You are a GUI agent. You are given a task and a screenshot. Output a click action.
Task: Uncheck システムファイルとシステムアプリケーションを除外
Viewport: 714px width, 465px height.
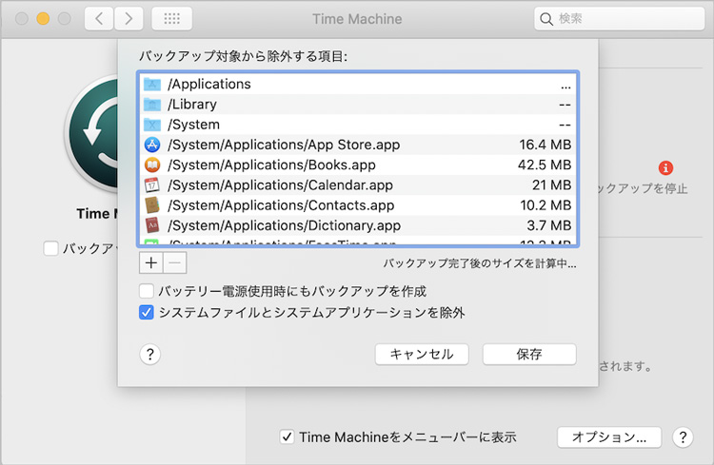tap(147, 313)
